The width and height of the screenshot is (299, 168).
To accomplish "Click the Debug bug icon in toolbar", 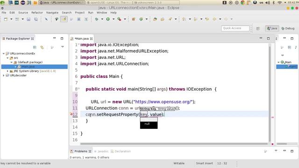I will pyautogui.click(x=97, y=19).
